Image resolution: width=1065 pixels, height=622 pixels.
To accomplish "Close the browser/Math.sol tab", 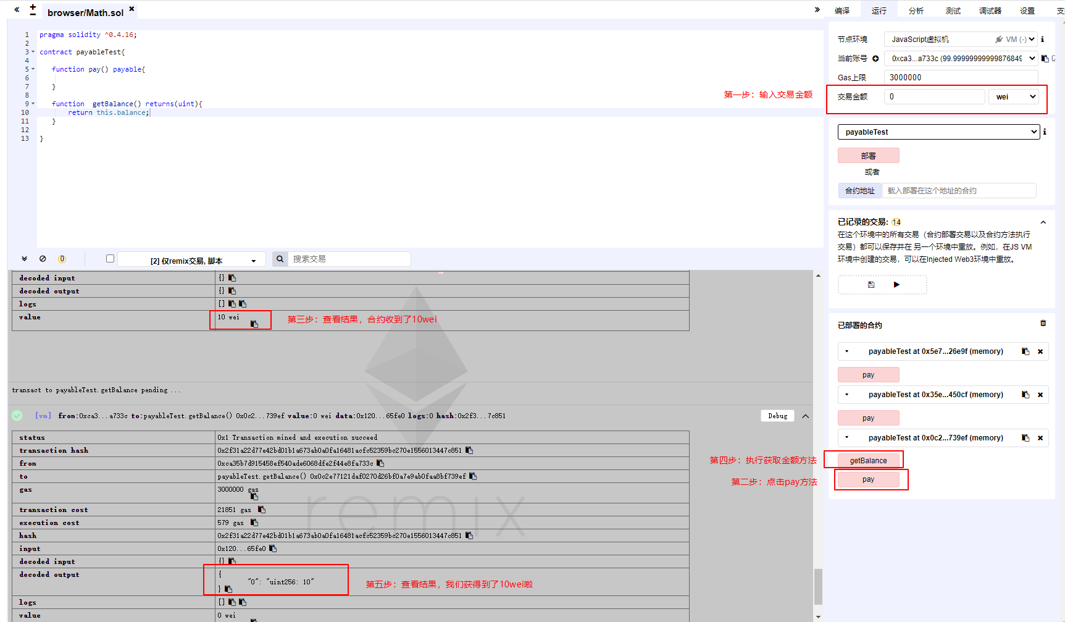I will tap(132, 9).
